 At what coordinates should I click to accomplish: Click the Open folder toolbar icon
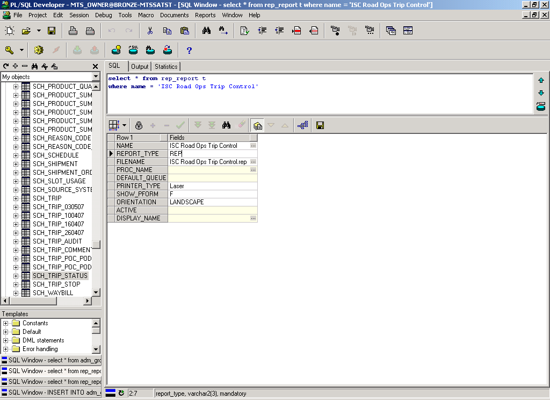click(26, 31)
